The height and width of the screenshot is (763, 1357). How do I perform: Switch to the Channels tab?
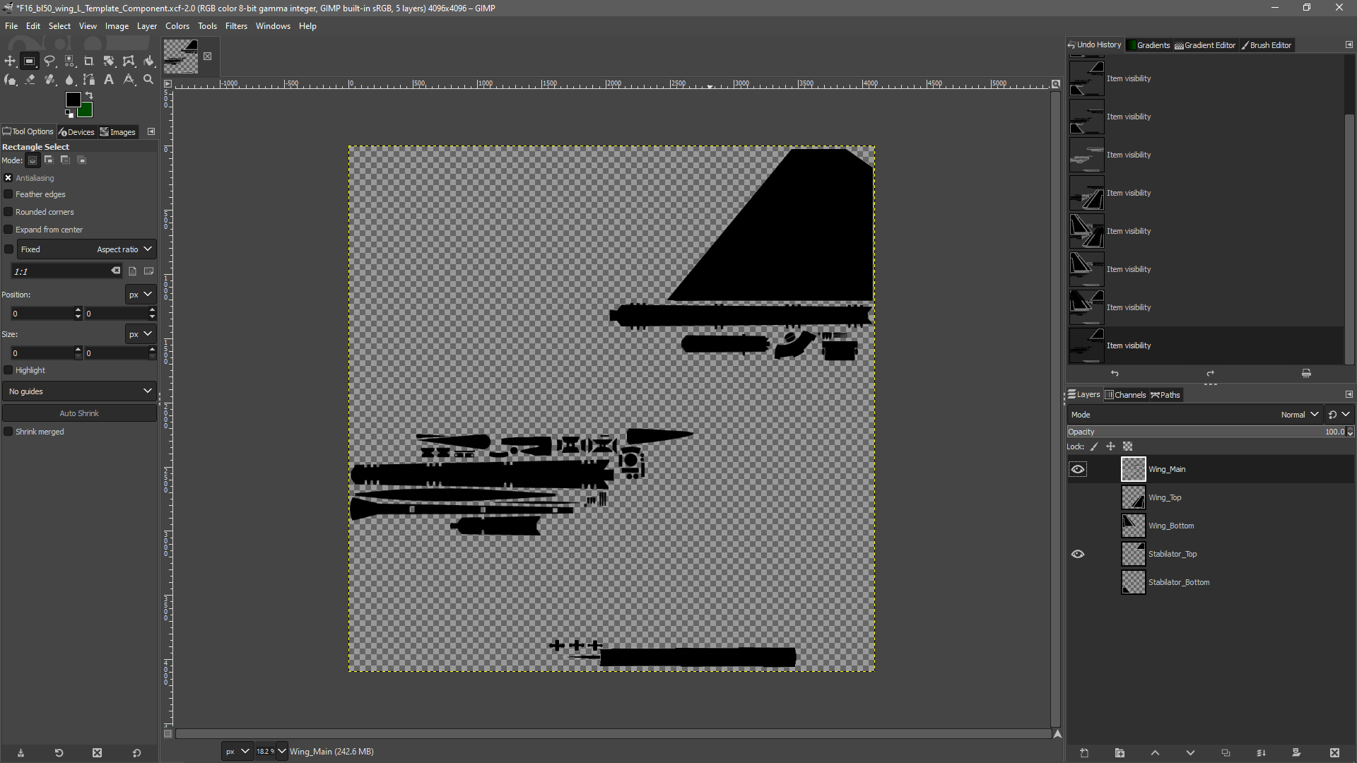pos(1125,395)
